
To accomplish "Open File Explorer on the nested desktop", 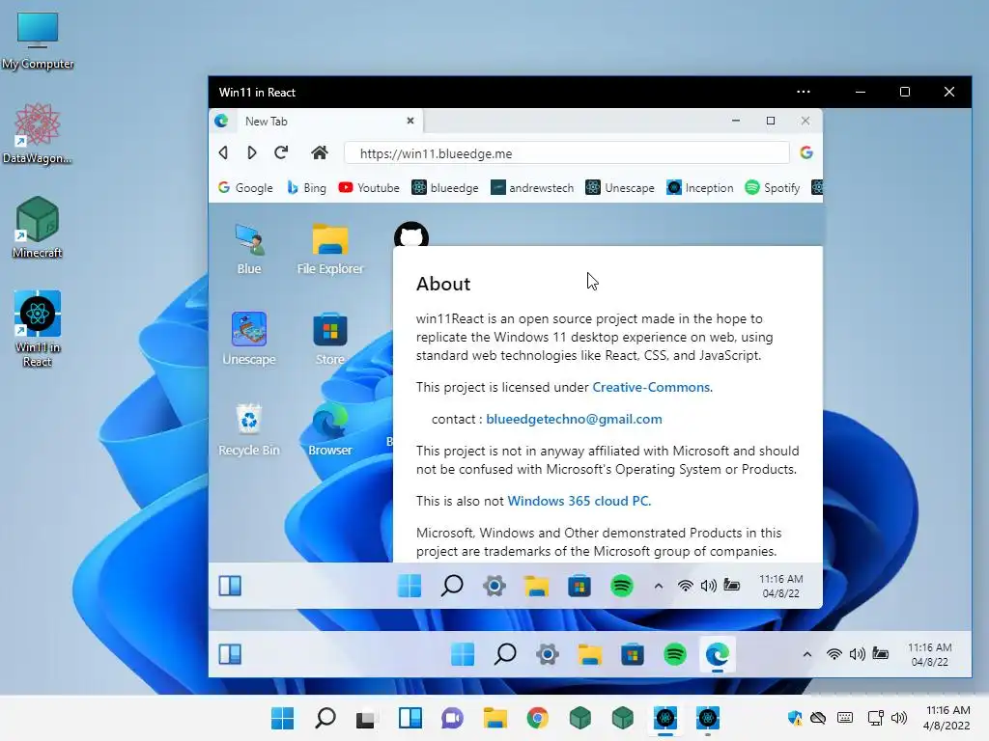I will [330, 249].
